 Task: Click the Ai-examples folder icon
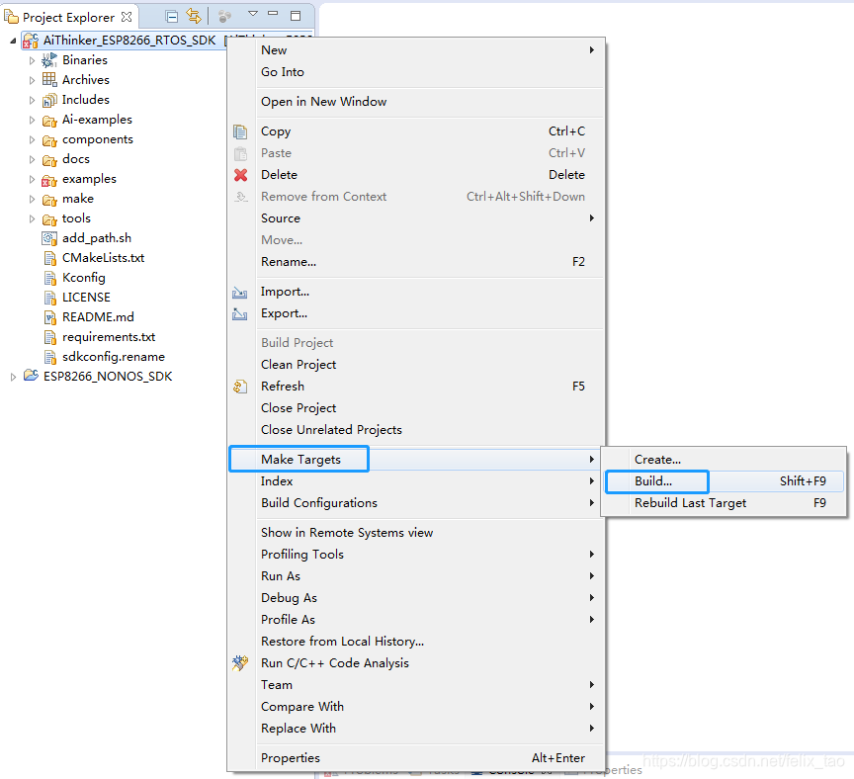49,121
